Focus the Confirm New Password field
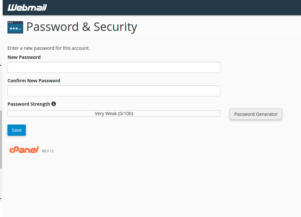Screen dimensions: 301x217 pos(114,91)
